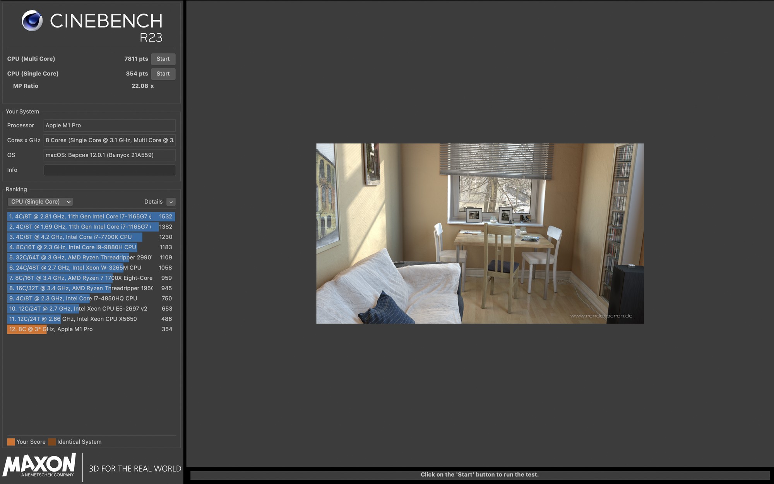Image resolution: width=774 pixels, height=484 pixels.
Task: Expand the Details dropdown arrow
Action: (x=171, y=202)
